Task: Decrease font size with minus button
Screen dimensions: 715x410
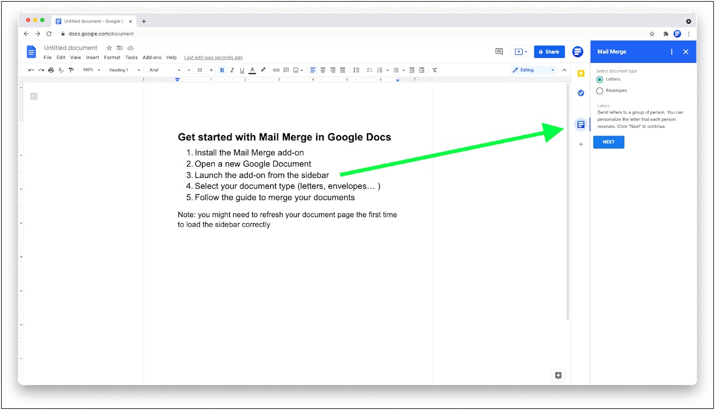Action: click(189, 70)
